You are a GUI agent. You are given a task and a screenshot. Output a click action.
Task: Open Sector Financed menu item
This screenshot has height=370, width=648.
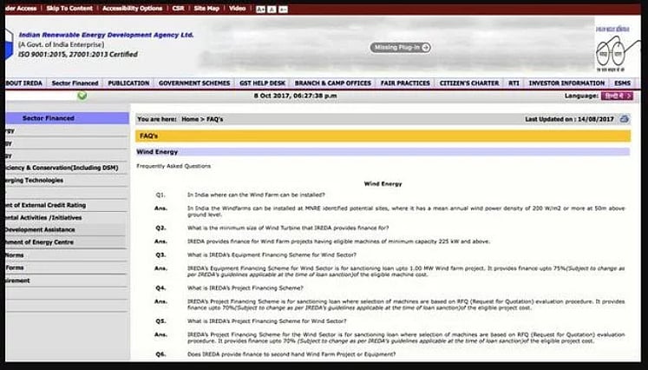point(75,83)
